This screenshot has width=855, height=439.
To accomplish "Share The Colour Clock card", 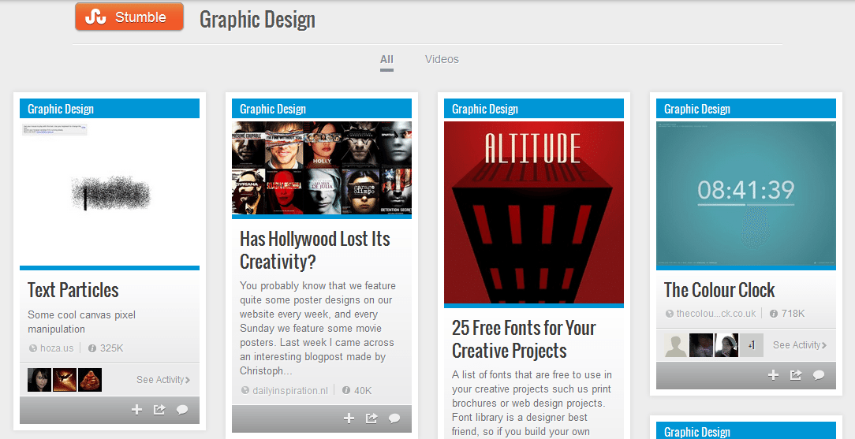I will pyautogui.click(x=796, y=375).
